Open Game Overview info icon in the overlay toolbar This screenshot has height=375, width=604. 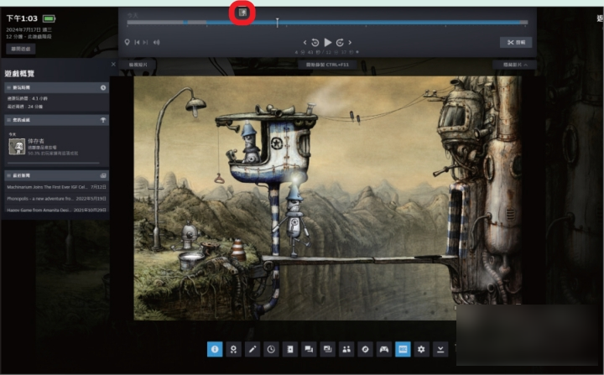click(x=215, y=349)
